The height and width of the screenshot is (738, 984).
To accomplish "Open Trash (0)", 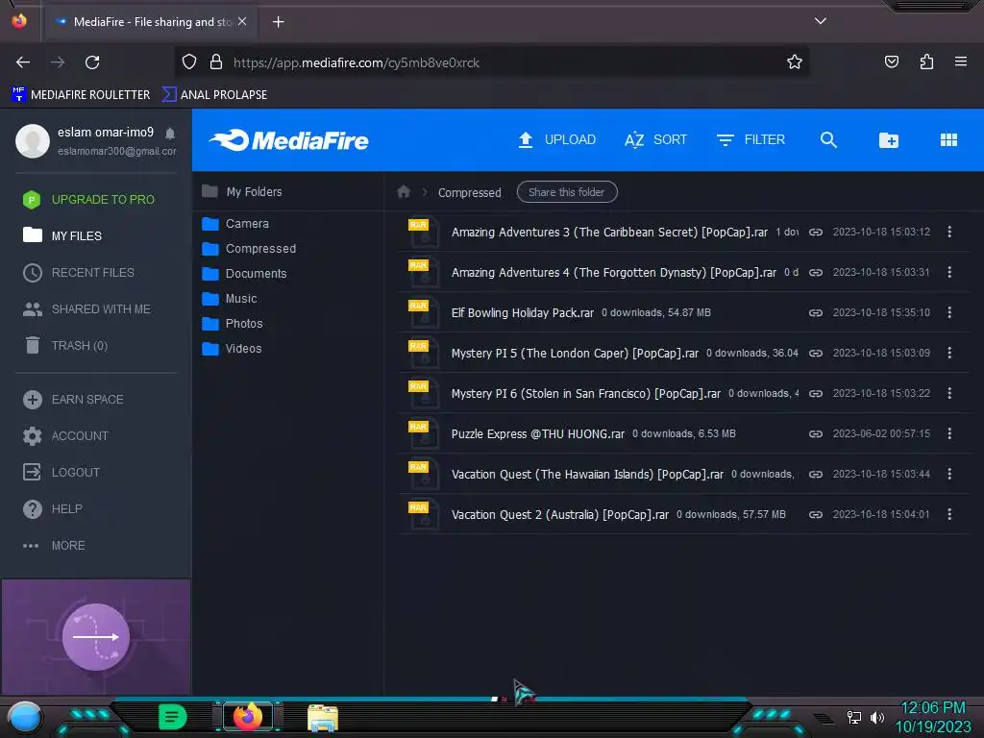I will 65,345.
